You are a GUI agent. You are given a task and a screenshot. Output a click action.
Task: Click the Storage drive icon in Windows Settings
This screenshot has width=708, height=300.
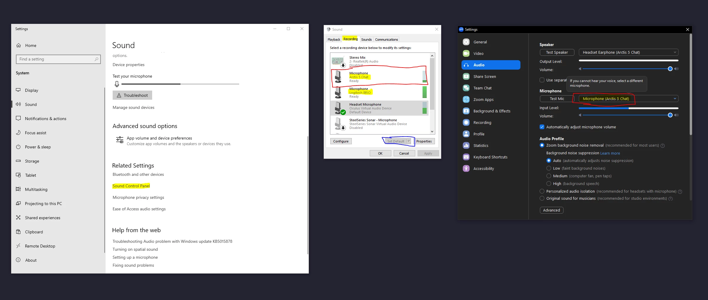(18, 161)
